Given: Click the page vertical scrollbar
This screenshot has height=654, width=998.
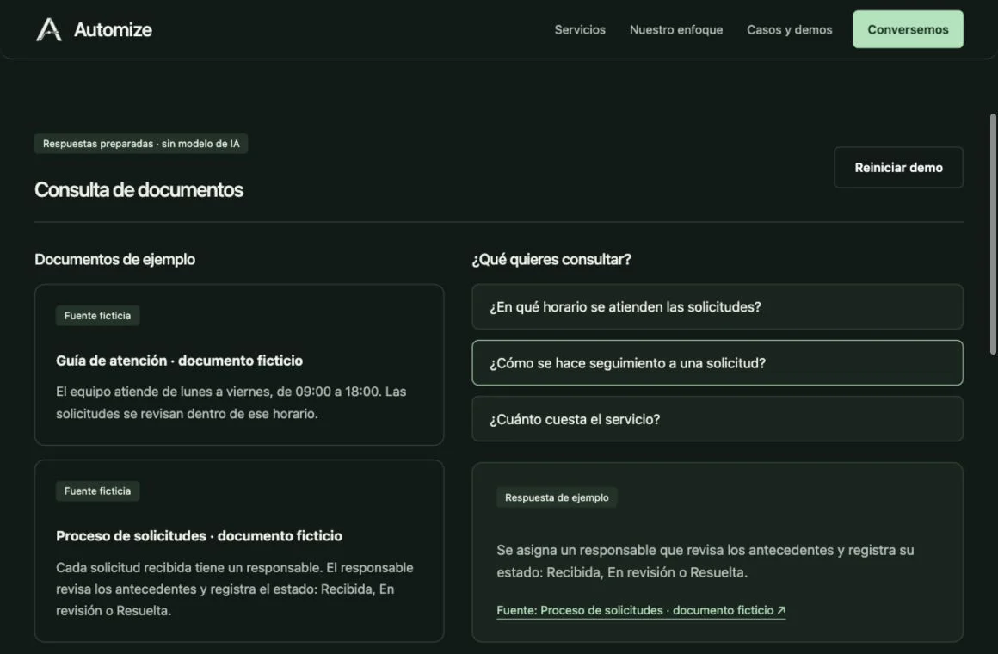Looking at the screenshot, I should click(993, 234).
